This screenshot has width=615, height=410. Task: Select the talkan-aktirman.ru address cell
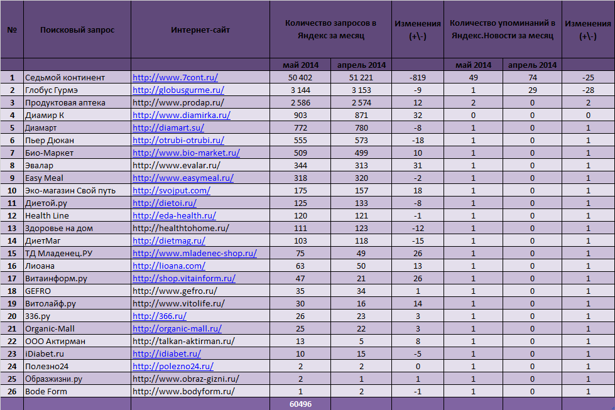click(200, 341)
